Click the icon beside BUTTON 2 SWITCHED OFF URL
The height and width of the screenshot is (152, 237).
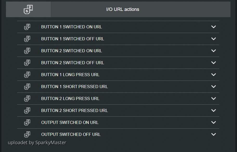tap(27, 63)
